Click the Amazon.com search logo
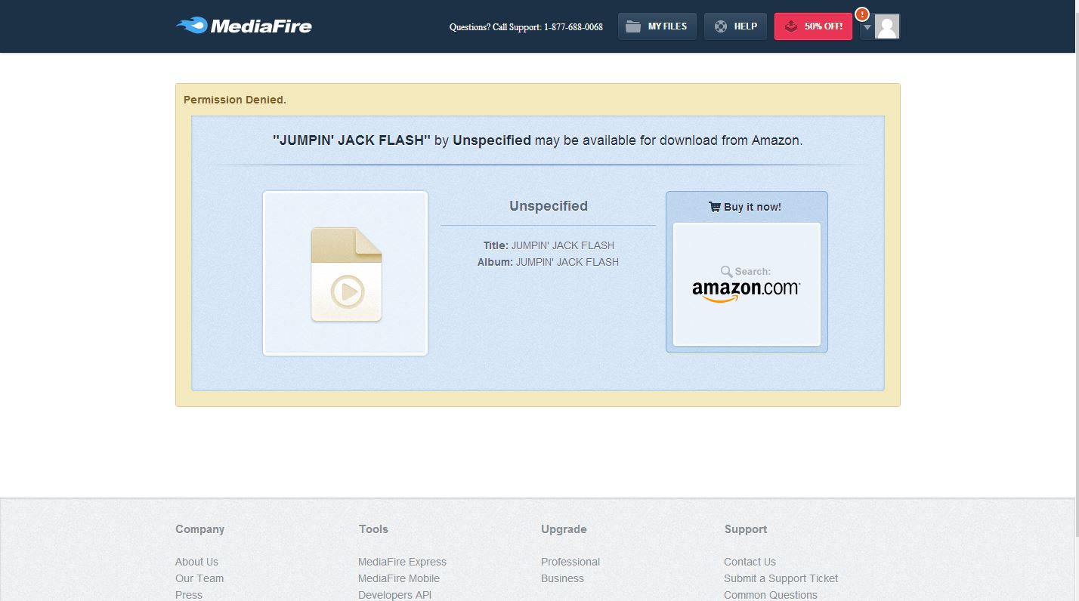Screen dimensions: 1079x601 [x=747, y=290]
